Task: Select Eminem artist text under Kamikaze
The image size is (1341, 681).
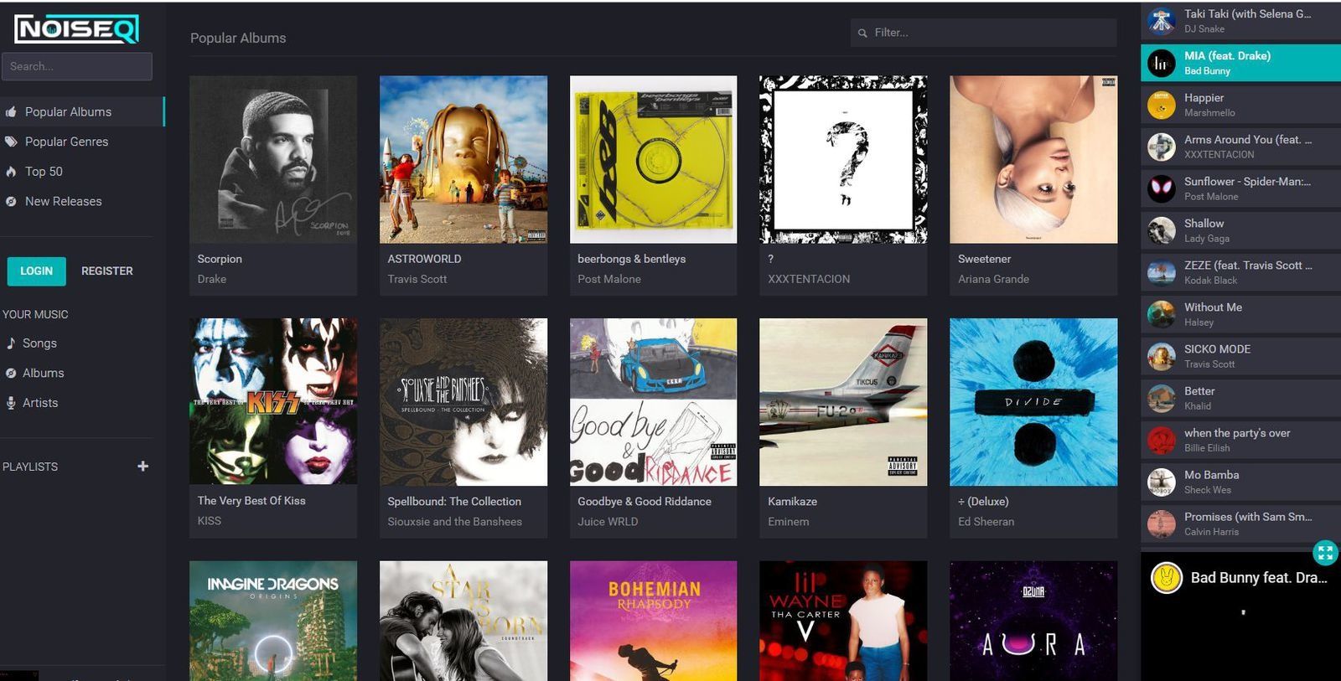Action: click(789, 521)
